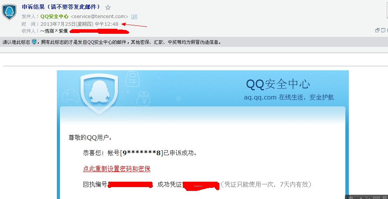388x199 pixels.
Task: Toggle Chinese input mode 中 in IME bar
Action: tap(351, 197)
